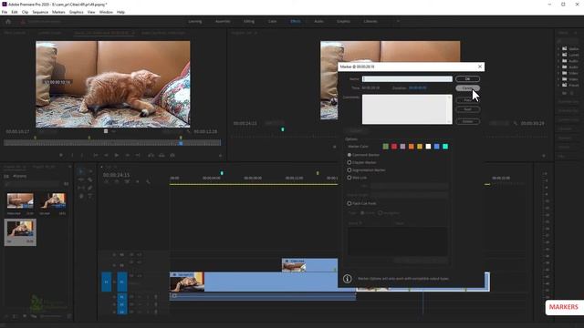
Task: Select the Track Select Forward tool
Action: click(90, 171)
